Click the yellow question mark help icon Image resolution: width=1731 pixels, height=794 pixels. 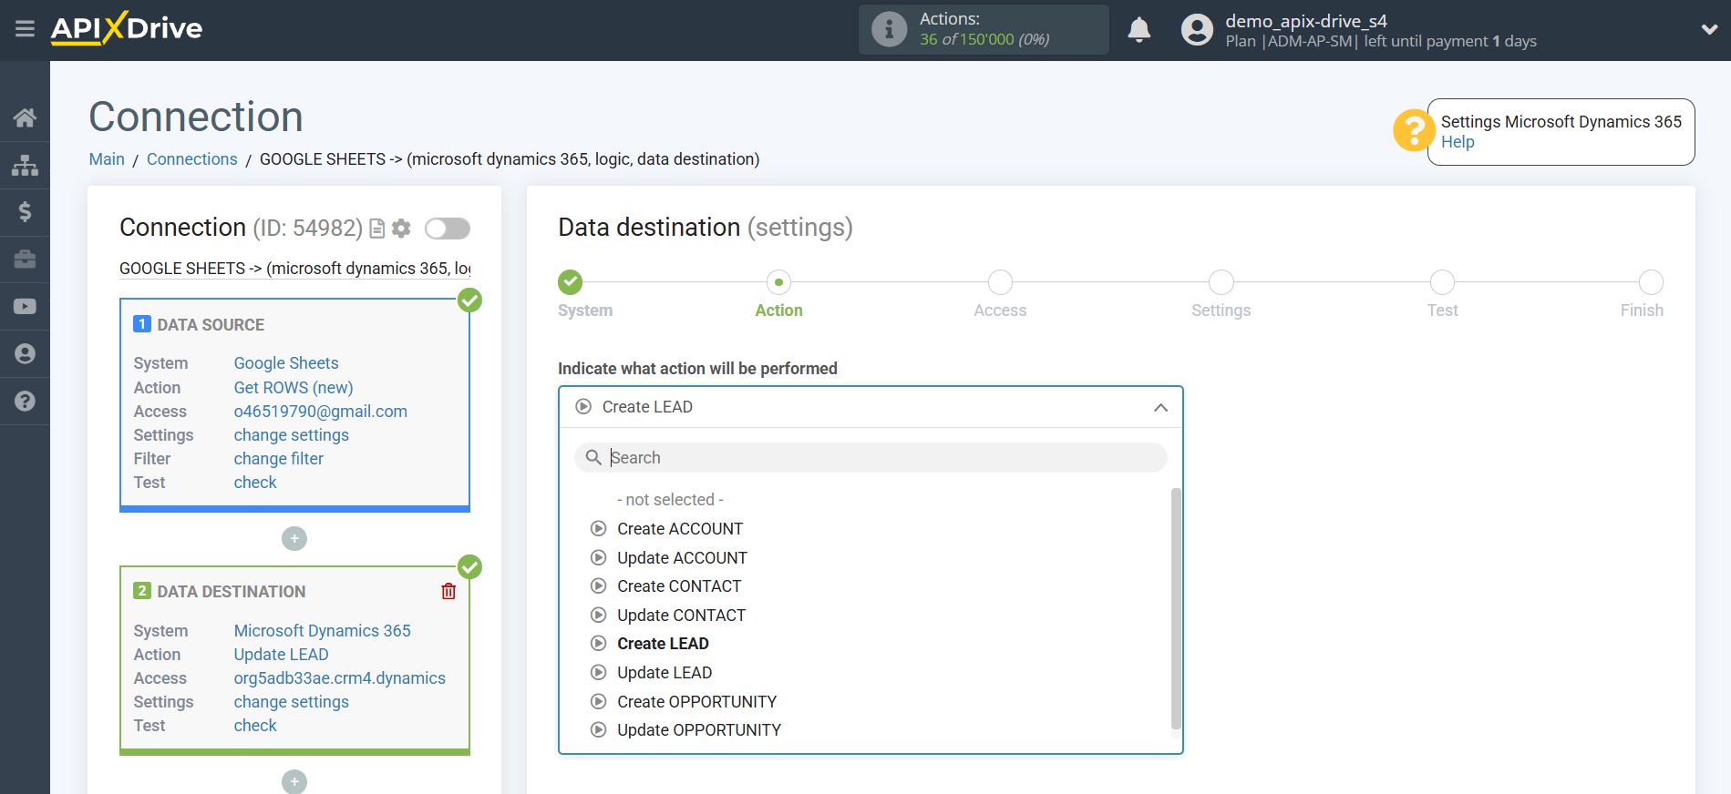click(x=1413, y=130)
